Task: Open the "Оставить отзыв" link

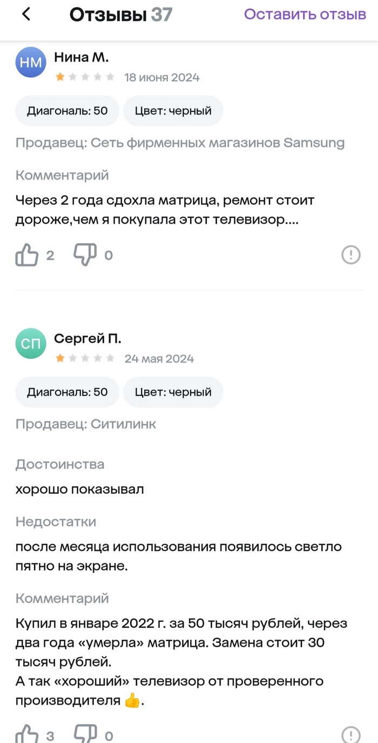Action: [x=305, y=15]
